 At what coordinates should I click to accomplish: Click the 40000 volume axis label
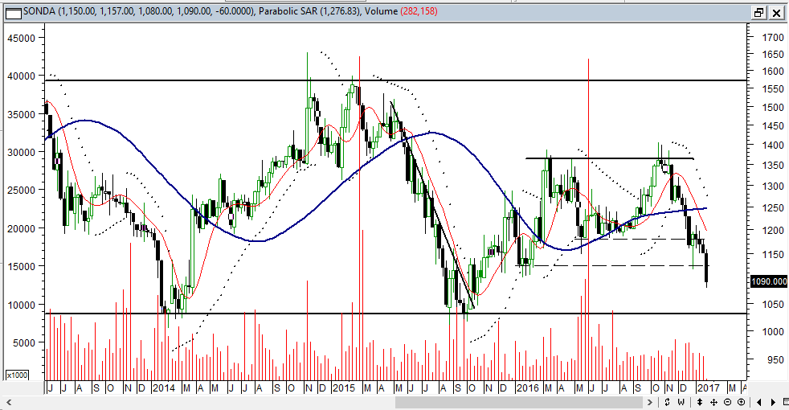[x=21, y=76]
